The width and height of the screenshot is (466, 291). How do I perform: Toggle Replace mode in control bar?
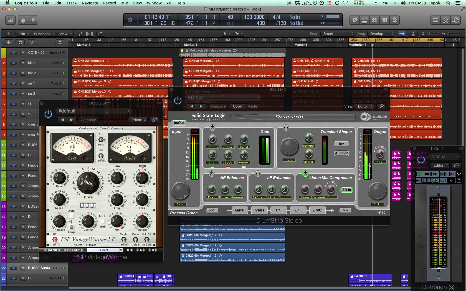354,20
